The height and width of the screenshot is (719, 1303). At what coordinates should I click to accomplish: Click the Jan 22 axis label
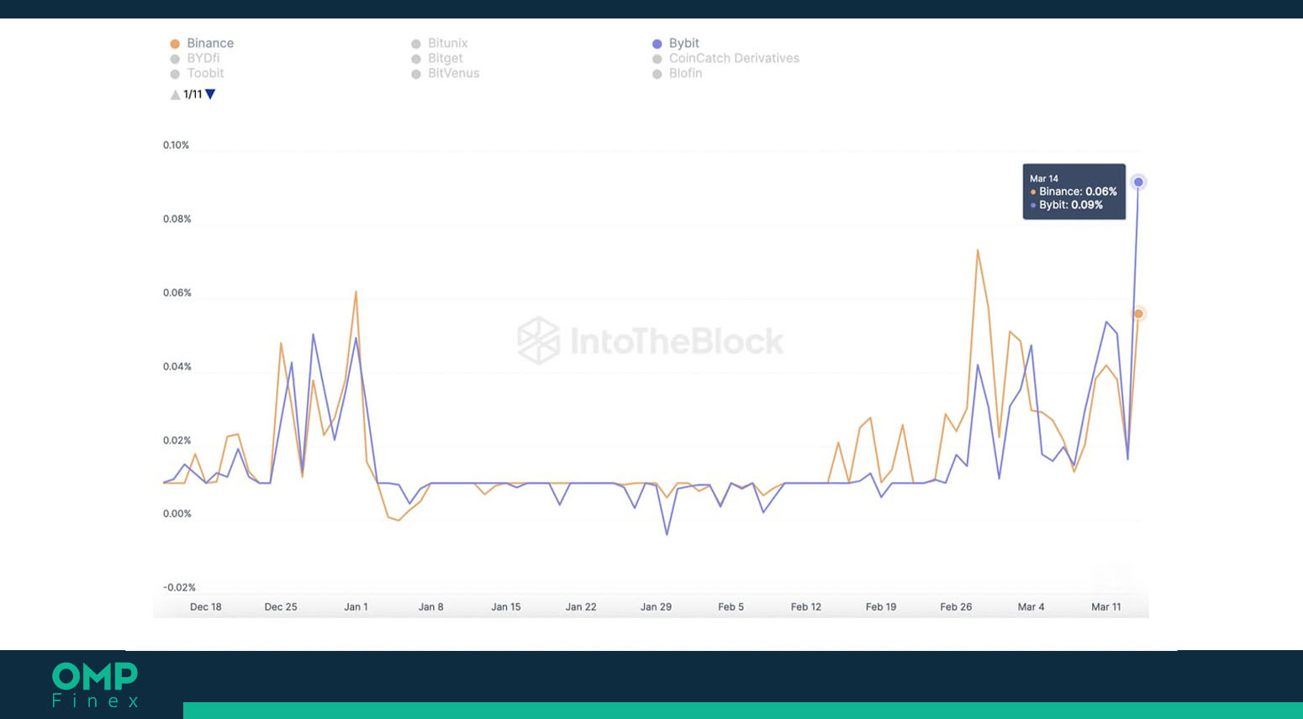pyautogui.click(x=581, y=606)
